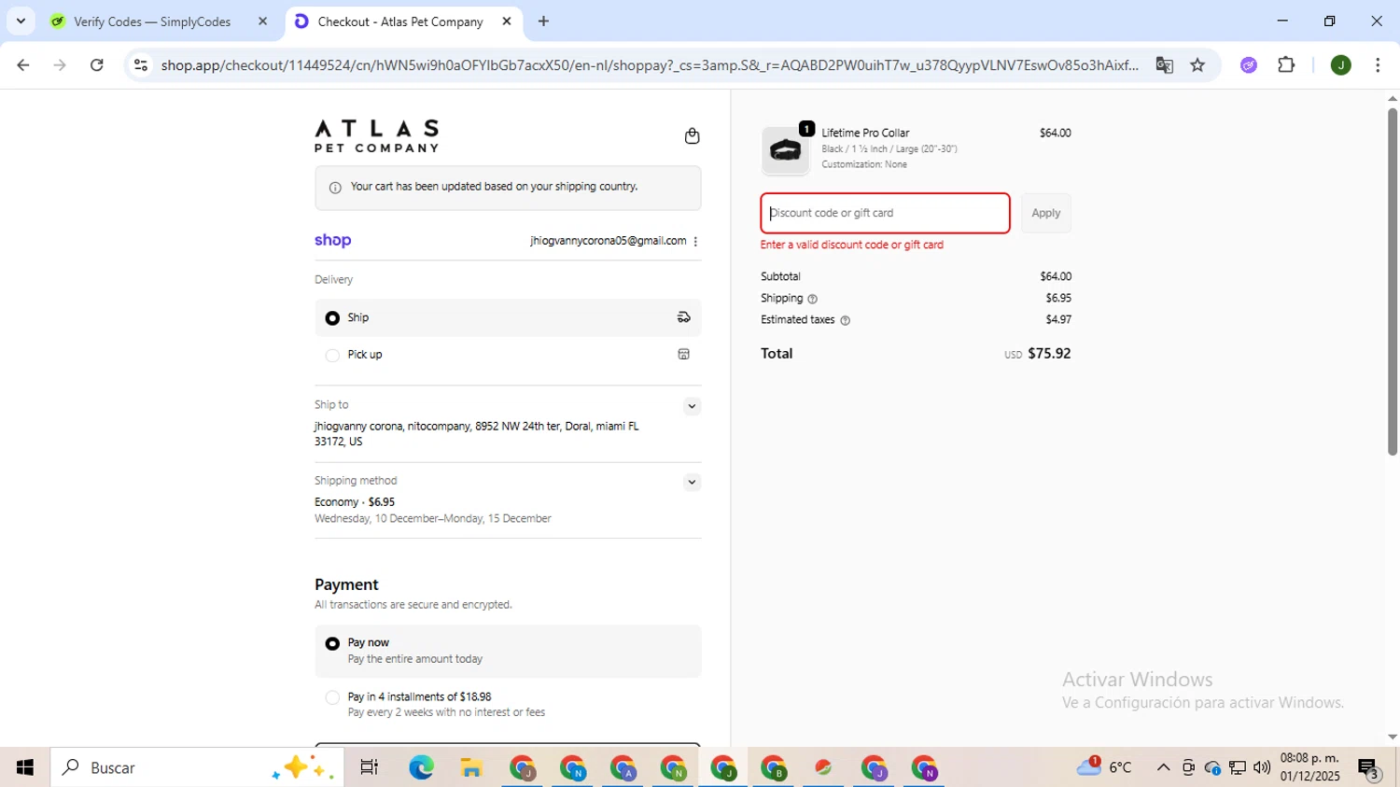Show shipping info tooltip

pos(812,299)
